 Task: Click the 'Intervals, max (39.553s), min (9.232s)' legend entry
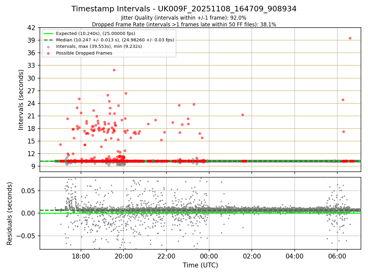point(99,47)
